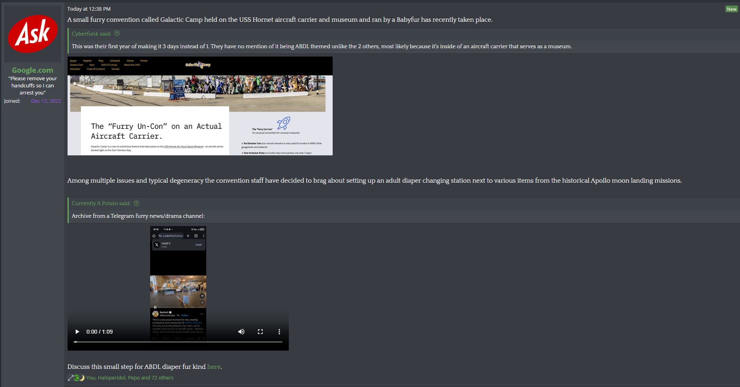Open Google.com user profile name

click(x=32, y=70)
